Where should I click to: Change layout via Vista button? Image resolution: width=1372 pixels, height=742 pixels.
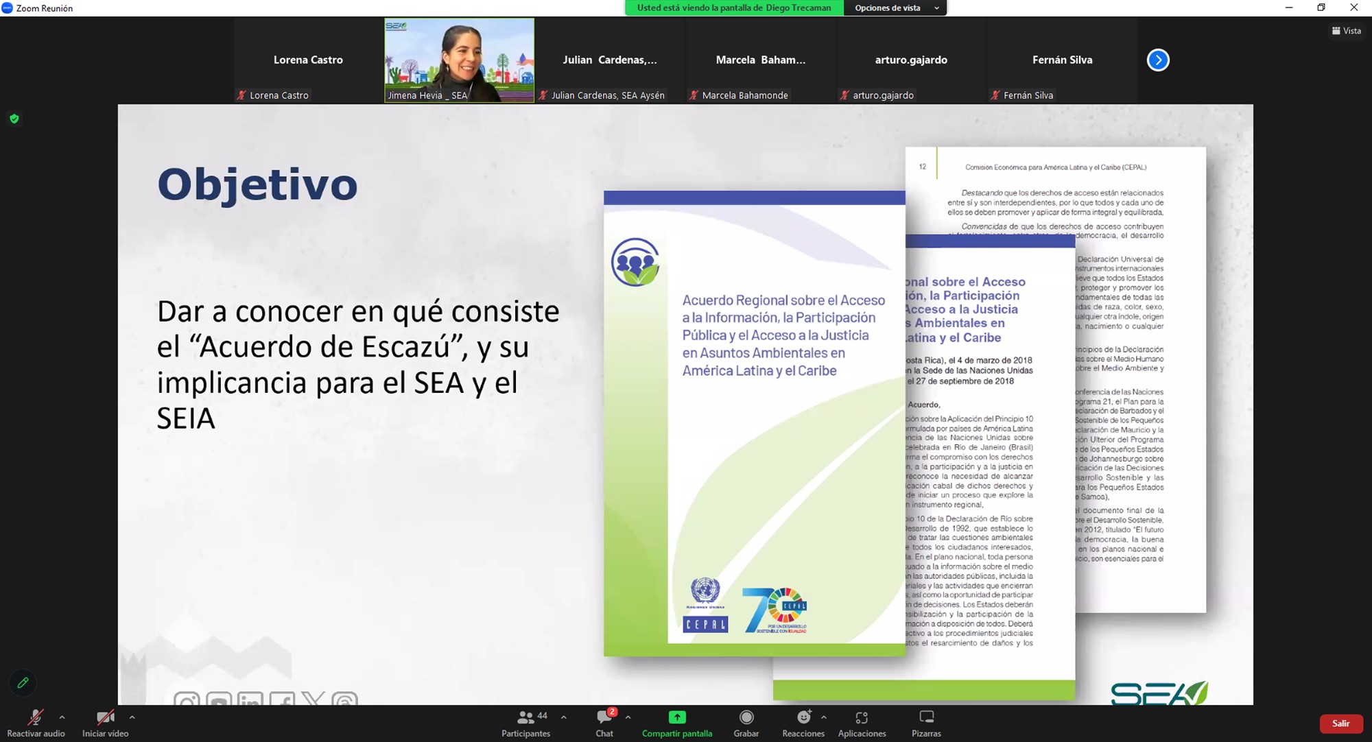[x=1346, y=30]
